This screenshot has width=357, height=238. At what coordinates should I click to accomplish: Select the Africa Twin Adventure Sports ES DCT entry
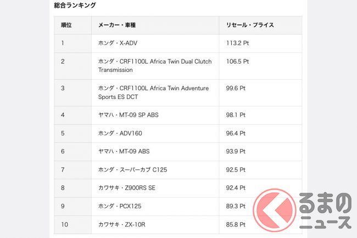pos(153,92)
